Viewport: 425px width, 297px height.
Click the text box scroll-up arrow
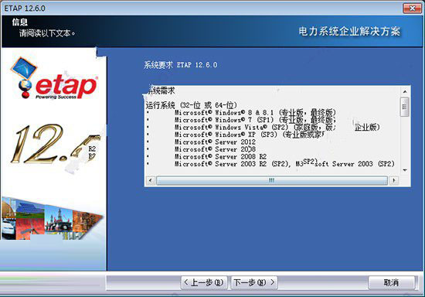click(405, 92)
